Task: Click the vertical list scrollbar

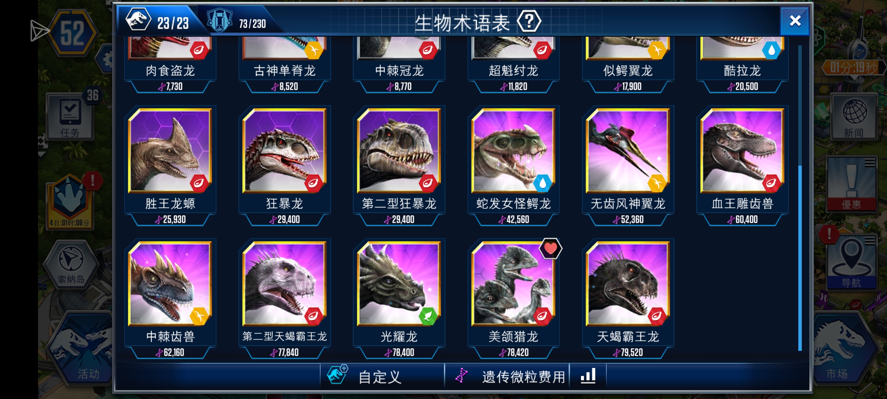Action: [800, 198]
